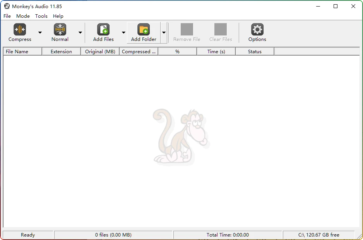This screenshot has width=363, height=240.
Task: Click the File Name column header
Action: [x=22, y=51]
